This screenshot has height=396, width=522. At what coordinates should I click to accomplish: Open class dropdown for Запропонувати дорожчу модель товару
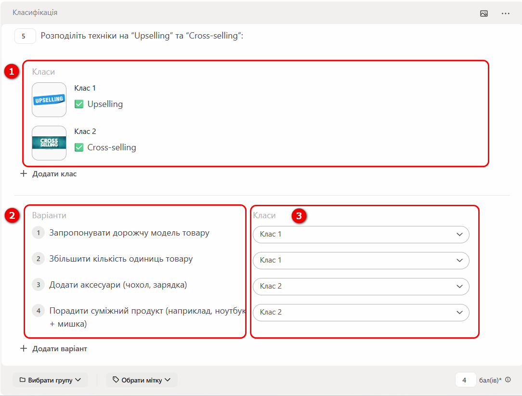361,234
